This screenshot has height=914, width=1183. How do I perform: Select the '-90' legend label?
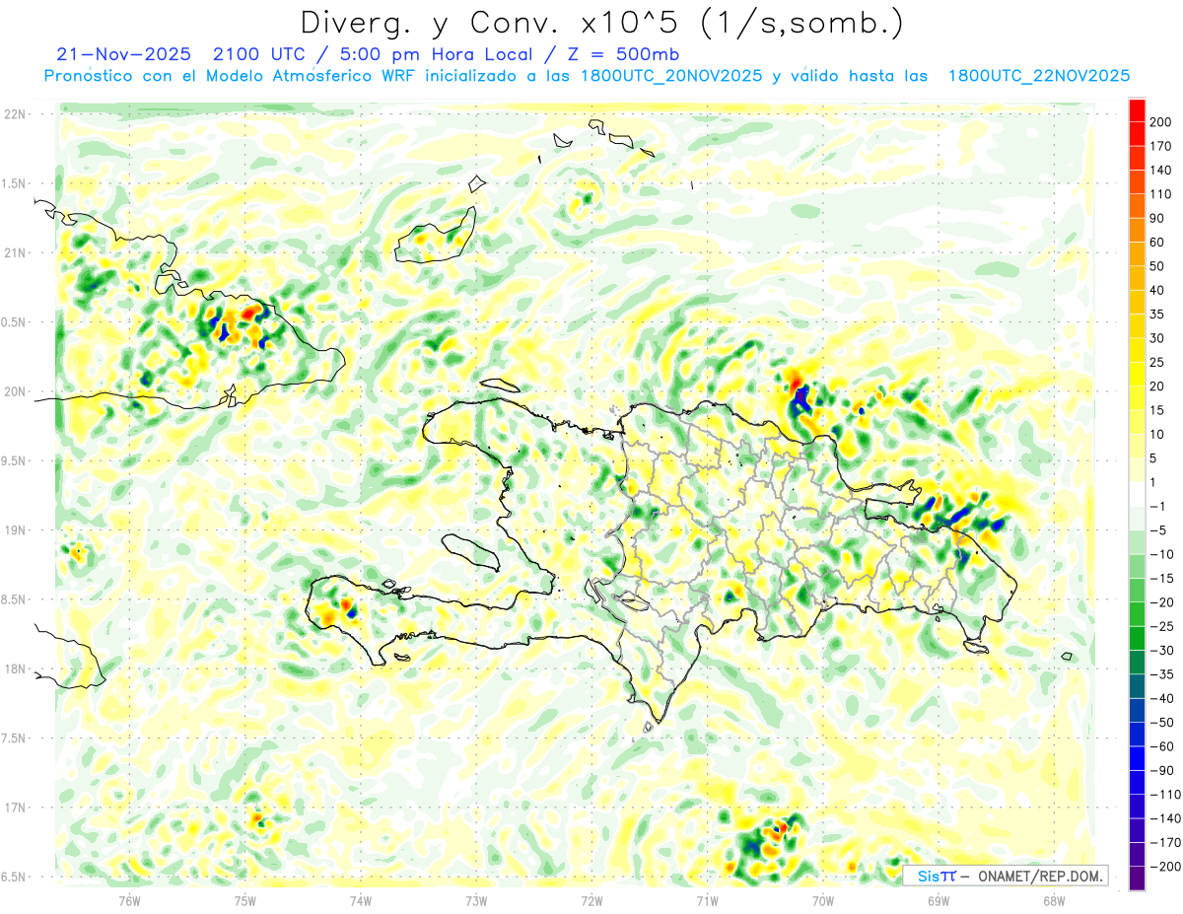pyautogui.click(x=1164, y=771)
